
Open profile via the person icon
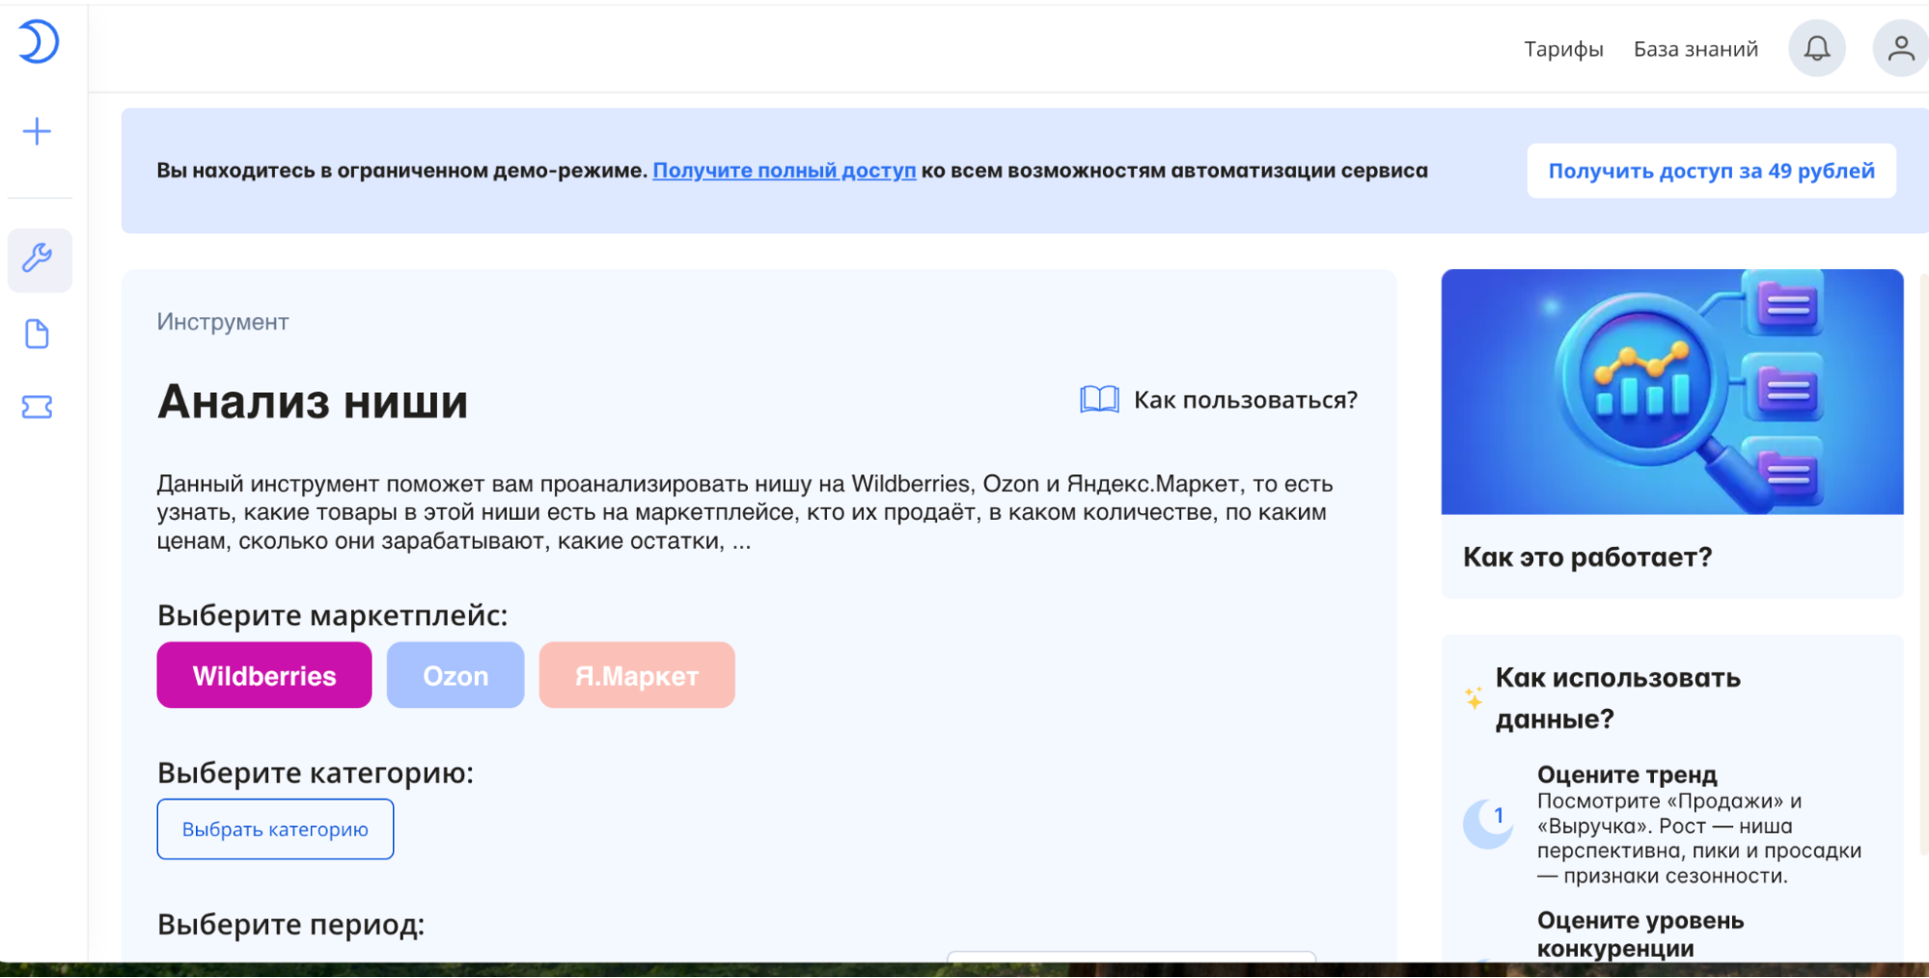1899,45
